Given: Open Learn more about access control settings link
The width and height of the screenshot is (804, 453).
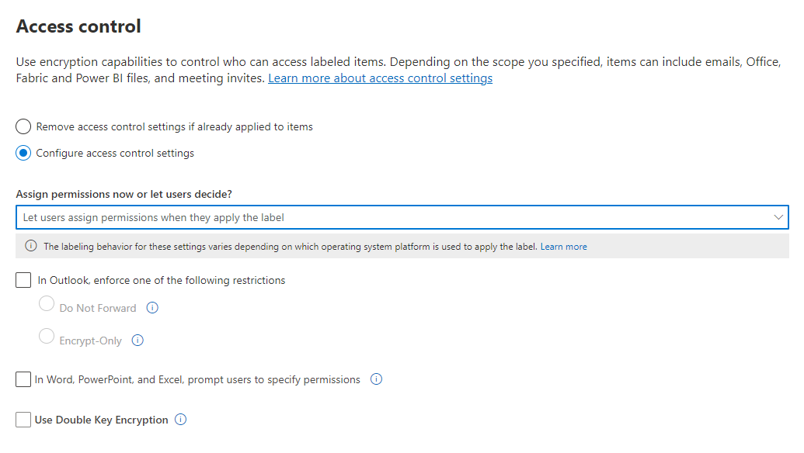Looking at the screenshot, I should pos(380,78).
